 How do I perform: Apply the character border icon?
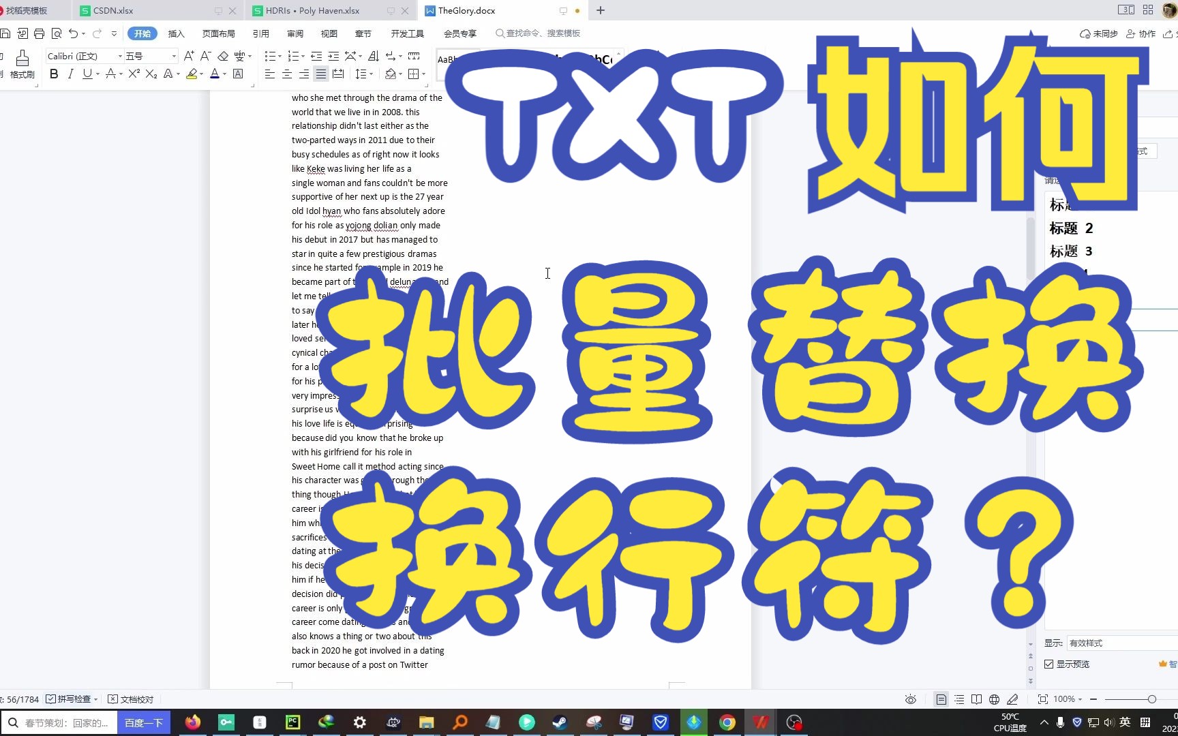pyautogui.click(x=238, y=74)
